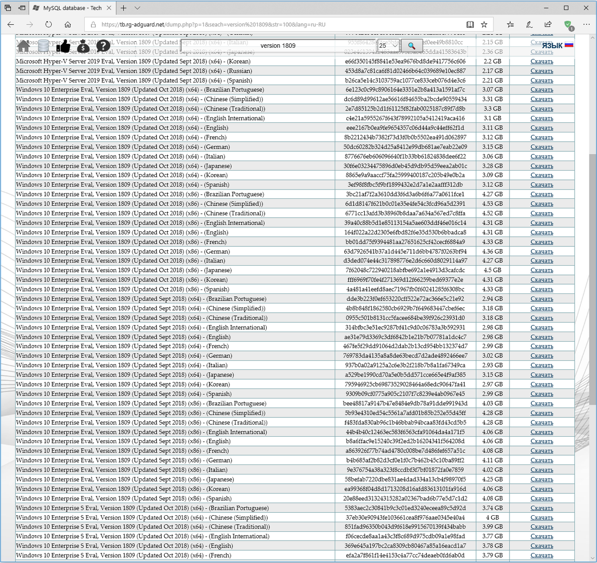Select the 4.53 GB size cell
Viewport: 597px width, 563px height.
tap(492, 204)
